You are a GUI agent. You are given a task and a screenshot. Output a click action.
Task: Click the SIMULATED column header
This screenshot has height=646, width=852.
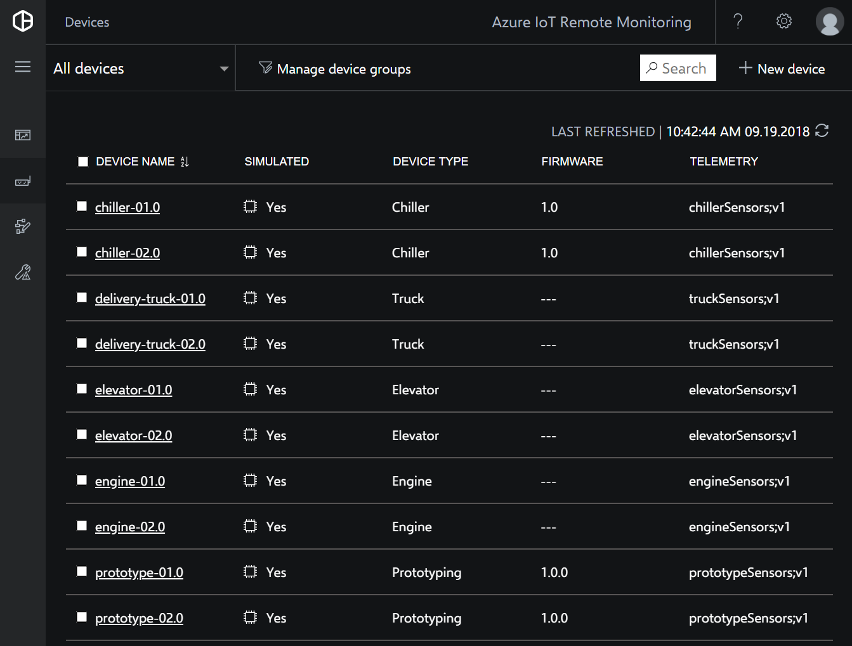pos(277,162)
